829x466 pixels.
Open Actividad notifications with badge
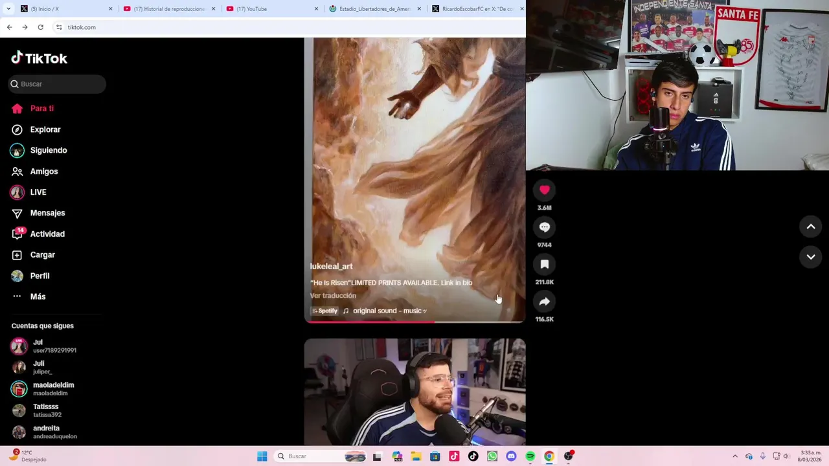click(38, 234)
